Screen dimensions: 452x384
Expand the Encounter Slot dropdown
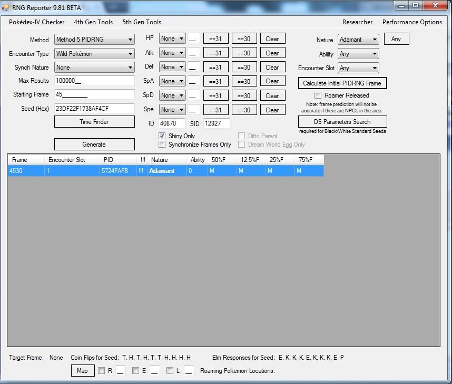point(358,68)
